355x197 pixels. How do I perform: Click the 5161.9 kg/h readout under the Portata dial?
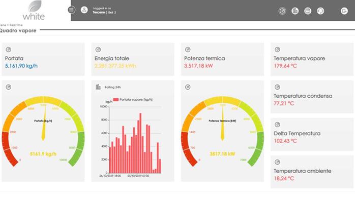pos(43,154)
